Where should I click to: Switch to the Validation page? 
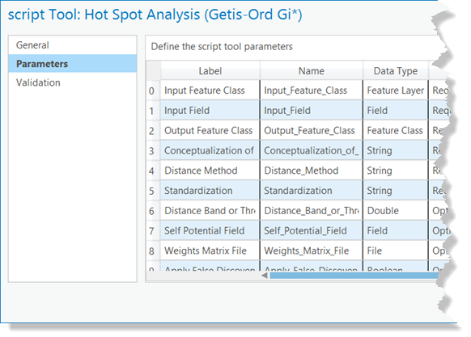pyautogui.click(x=72, y=82)
